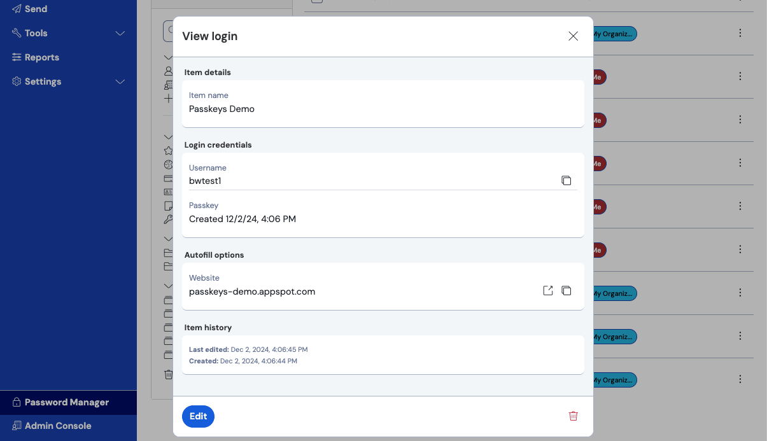
Task: Click the Login credentials heading
Action: [218, 145]
